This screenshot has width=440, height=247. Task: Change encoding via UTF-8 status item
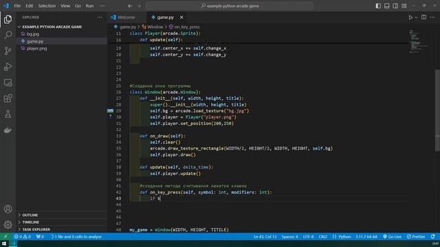pyautogui.click(x=308, y=237)
